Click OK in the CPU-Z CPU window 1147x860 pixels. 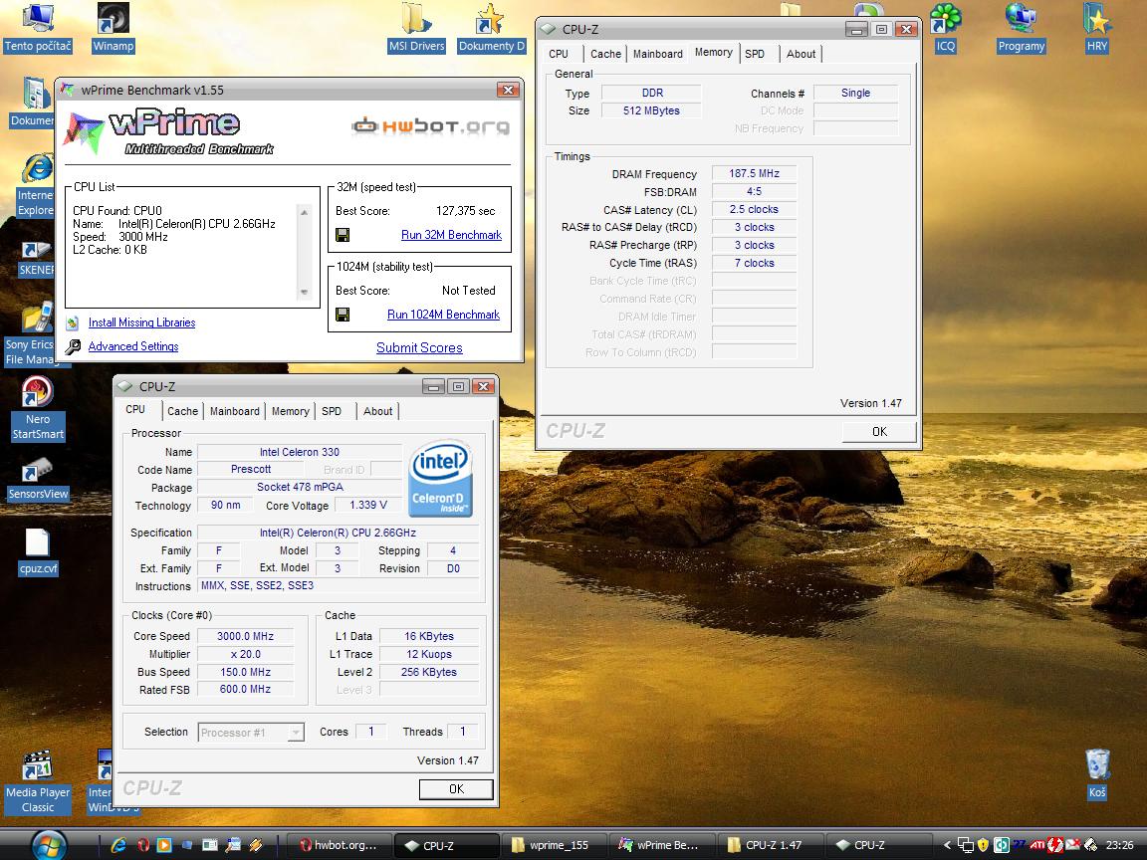tap(456, 789)
